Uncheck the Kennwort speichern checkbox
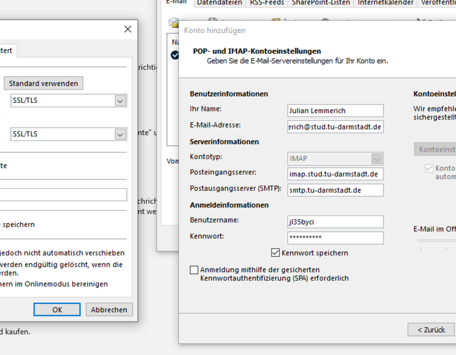The height and width of the screenshot is (355, 456). (x=275, y=253)
